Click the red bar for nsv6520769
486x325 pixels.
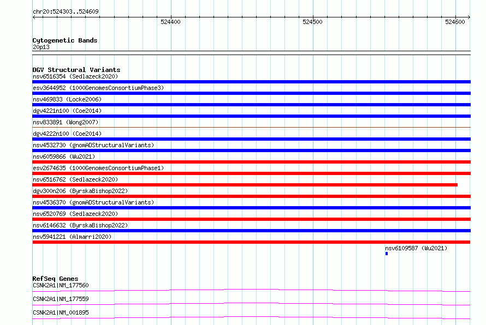tap(251, 219)
